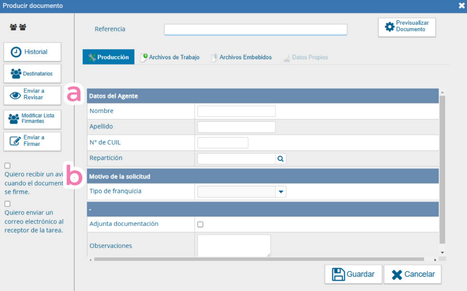
Task: Click the Enviar a Revisar eye icon
Action: click(16, 95)
